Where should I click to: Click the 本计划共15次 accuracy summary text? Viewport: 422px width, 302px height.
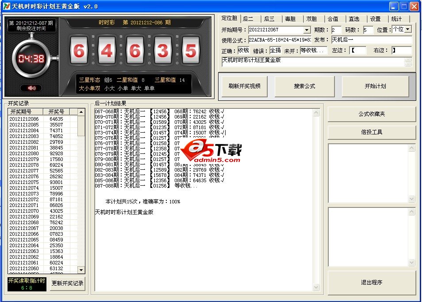[142, 202]
